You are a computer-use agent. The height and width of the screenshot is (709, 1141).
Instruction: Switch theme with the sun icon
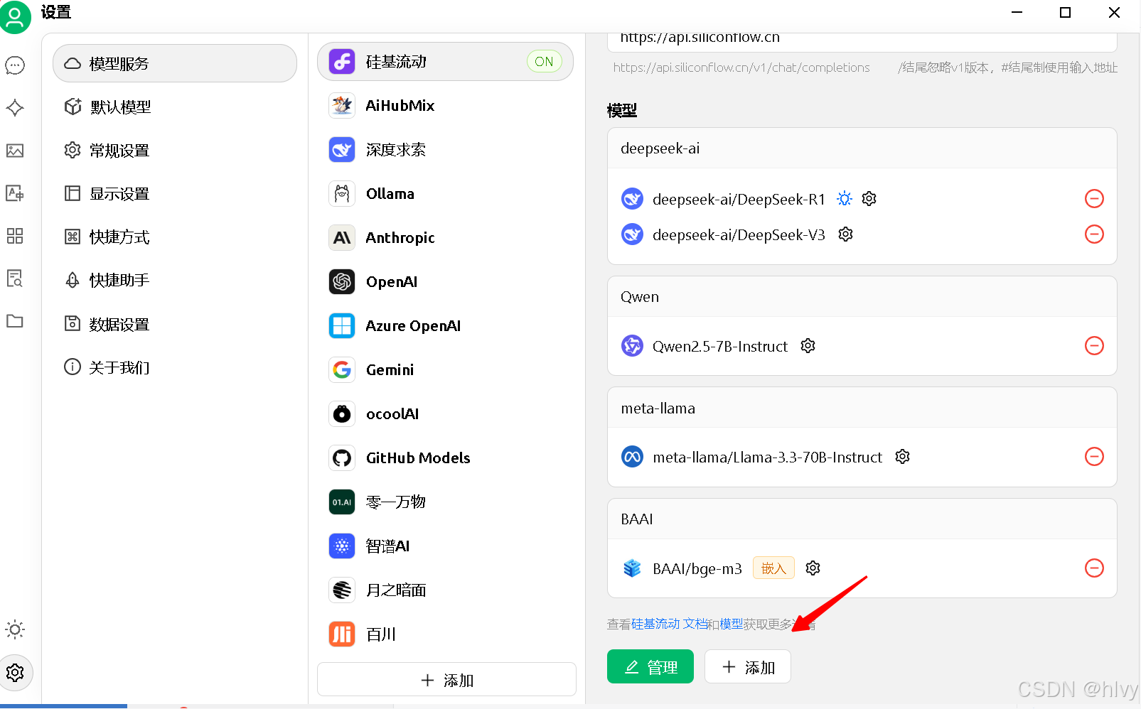[15, 629]
